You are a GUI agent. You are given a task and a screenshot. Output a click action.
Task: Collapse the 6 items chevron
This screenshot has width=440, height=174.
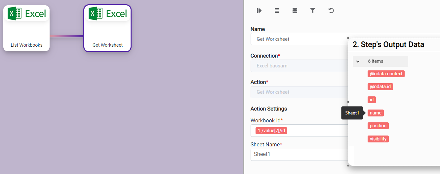358,62
